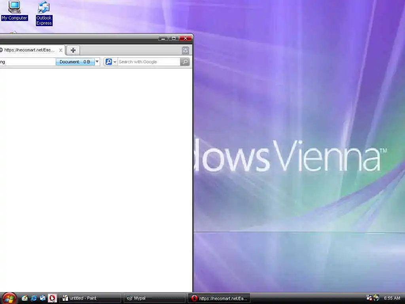This screenshot has height=304, width=405.
Task: Launch Internet Explorer from quick launch
Action: point(34,298)
